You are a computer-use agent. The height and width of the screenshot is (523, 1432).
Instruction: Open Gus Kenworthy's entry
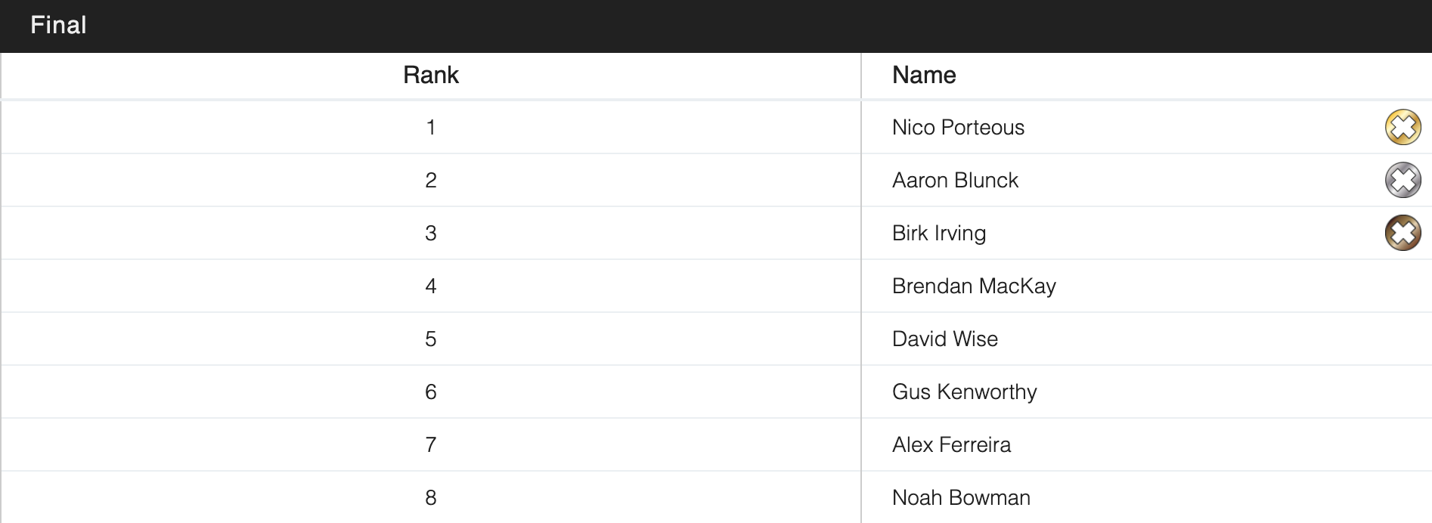point(964,391)
